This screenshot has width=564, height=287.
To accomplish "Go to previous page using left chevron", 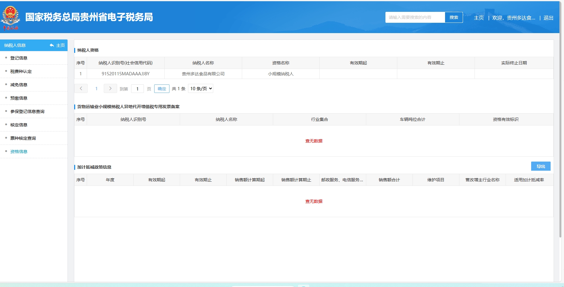I will (x=81, y=88).
